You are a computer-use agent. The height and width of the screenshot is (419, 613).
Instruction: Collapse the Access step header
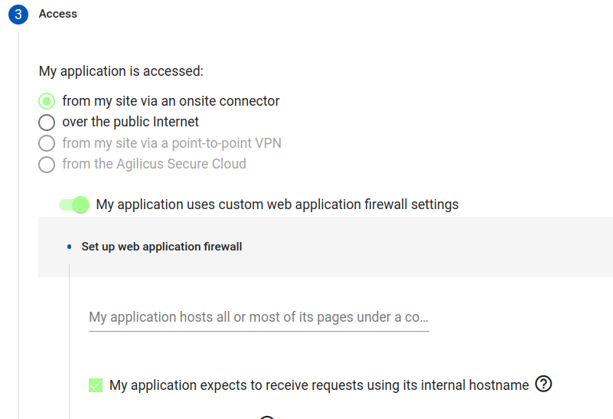coord(58,14)
